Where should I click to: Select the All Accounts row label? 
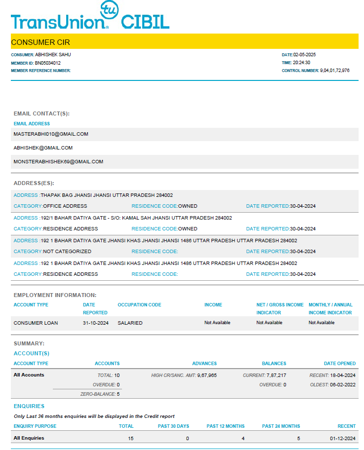[x=29, y=375]
